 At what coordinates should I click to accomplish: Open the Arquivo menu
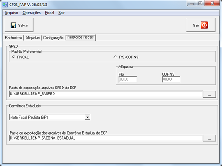pos(11,13)
